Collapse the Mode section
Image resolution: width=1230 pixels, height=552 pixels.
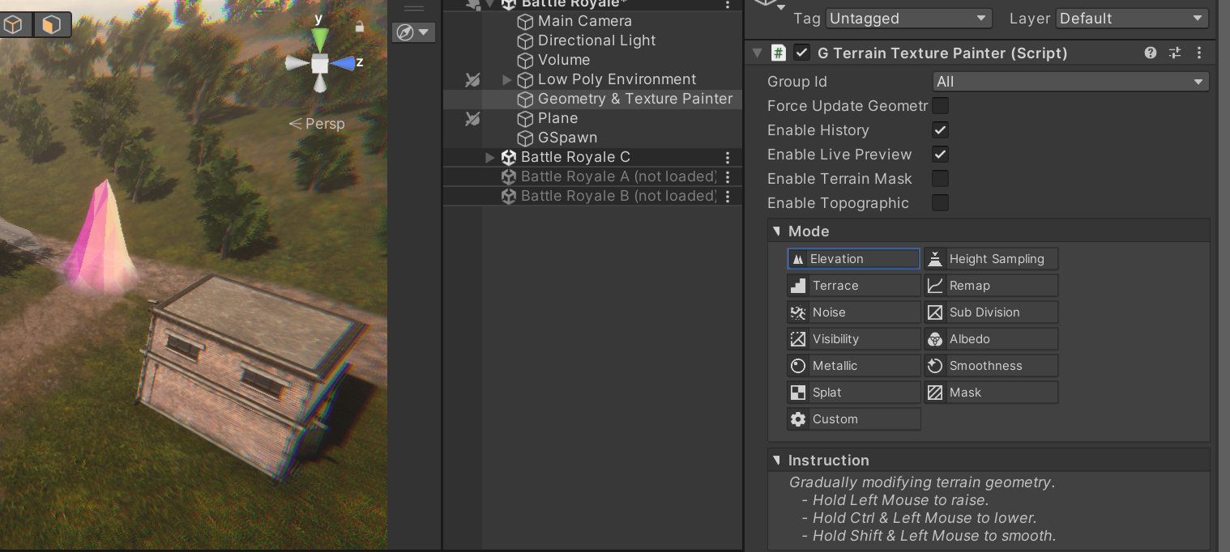tap(777, 231)
